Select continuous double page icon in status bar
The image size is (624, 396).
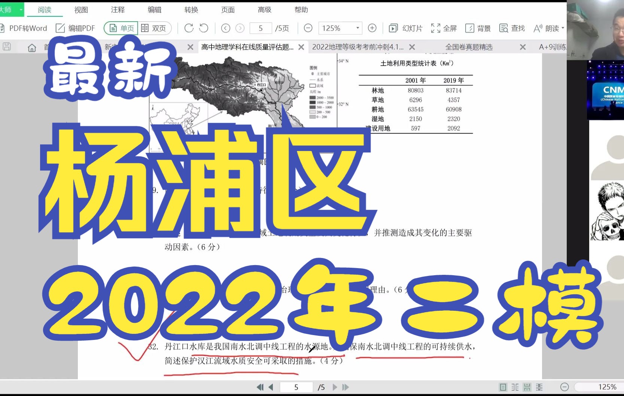point(539,387)
